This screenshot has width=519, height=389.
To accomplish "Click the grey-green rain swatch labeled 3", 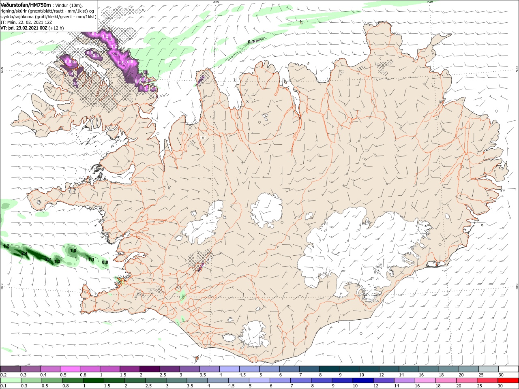I will point(176,380).
